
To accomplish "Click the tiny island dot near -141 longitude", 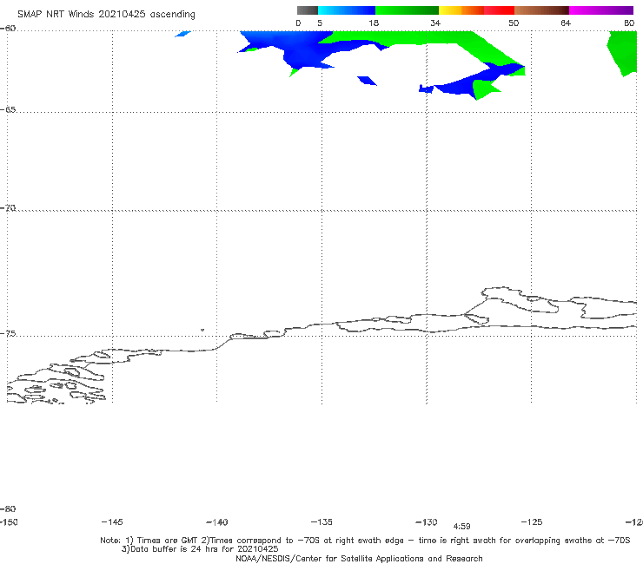I will [x=202, y=330].
